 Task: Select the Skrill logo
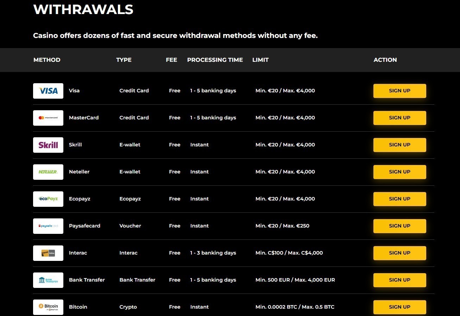coord(48,145)
